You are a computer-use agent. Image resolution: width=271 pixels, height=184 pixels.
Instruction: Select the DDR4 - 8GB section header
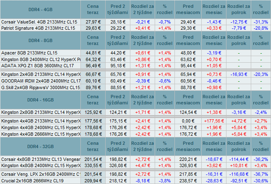point(40,40)
